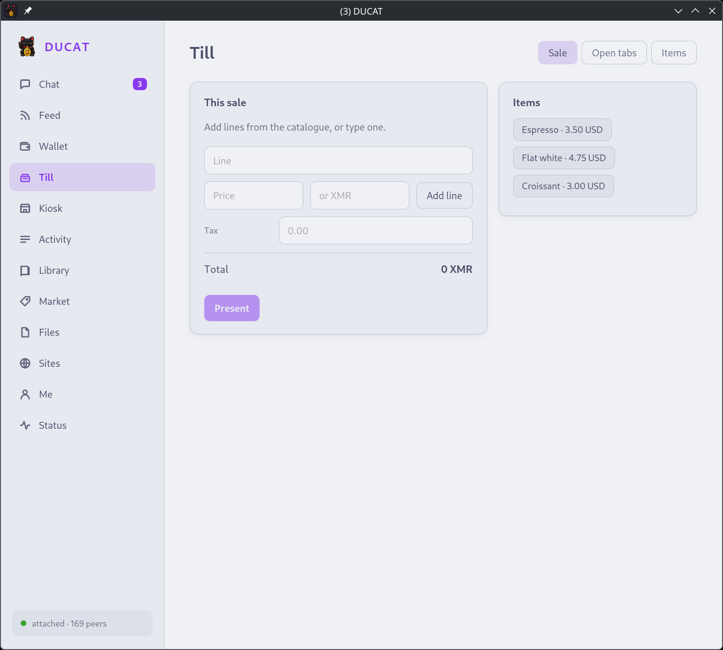The width and height of the screenshot is (723, 650).
Task: Open the Wallet section label
Action: point(54,147)
